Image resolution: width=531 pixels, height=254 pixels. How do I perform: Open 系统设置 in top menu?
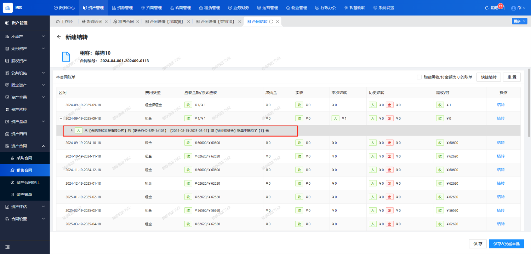(x=384, y=8)
